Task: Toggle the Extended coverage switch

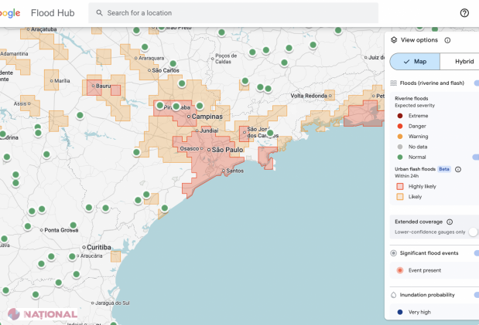Action: tap(473, 232)
